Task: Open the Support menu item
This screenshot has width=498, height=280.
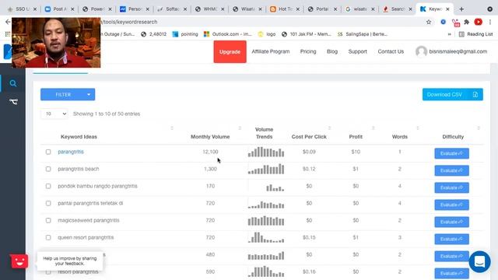Action: point(358,51)
